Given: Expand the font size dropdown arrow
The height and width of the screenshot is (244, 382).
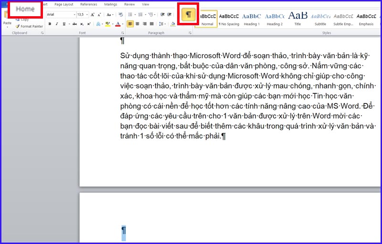Looking at the screenshot, I should tap(87, 15).
